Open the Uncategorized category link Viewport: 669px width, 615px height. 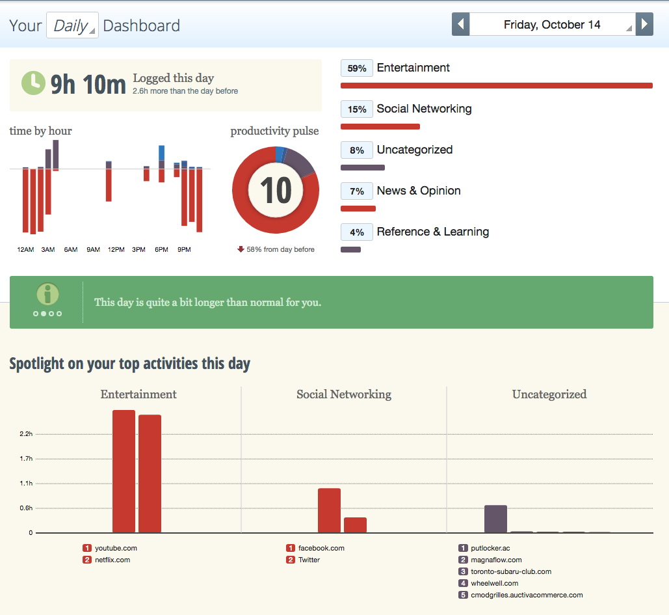click(x=415, y=150)
